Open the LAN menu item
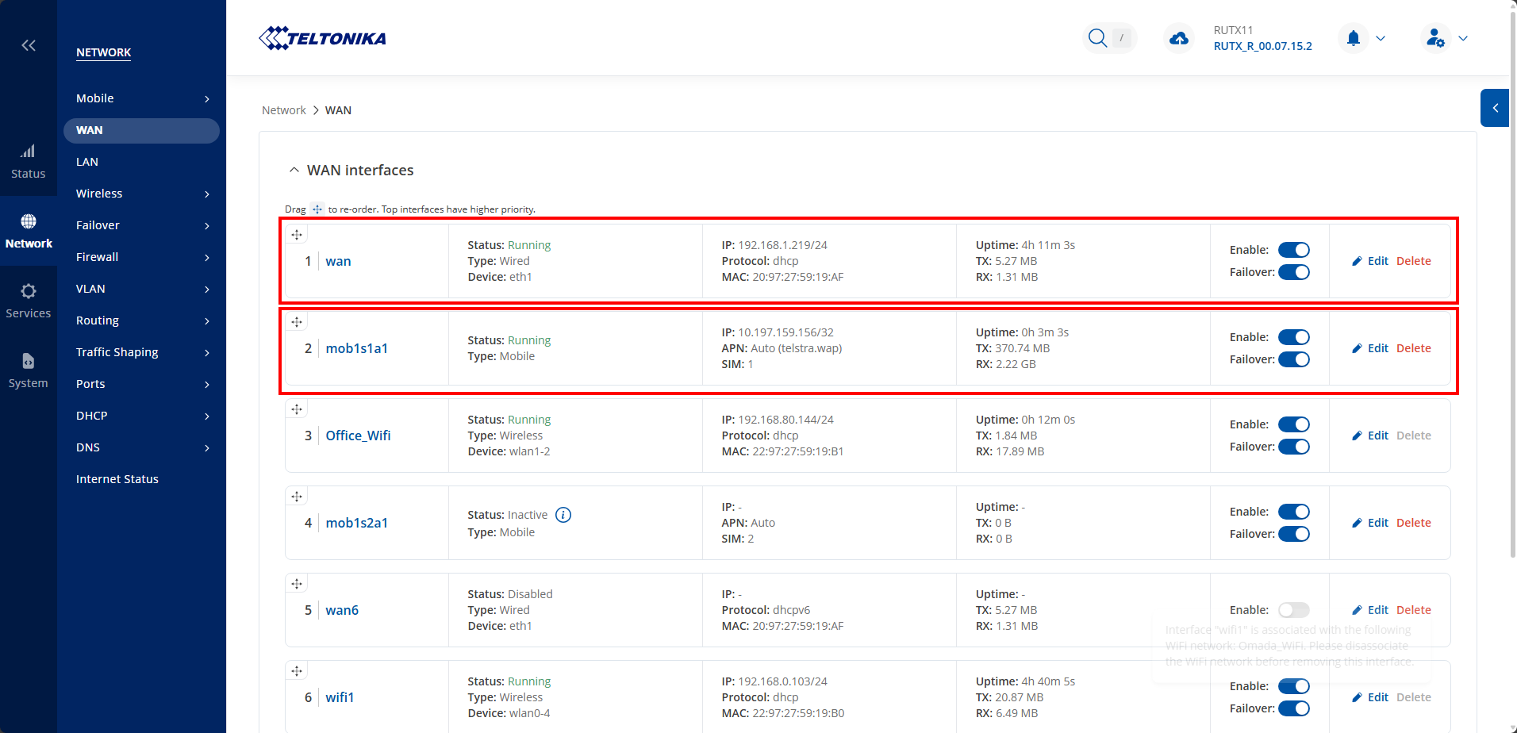Image resolution: width=1517 pixels, height=733 pixels. point(87,162)
